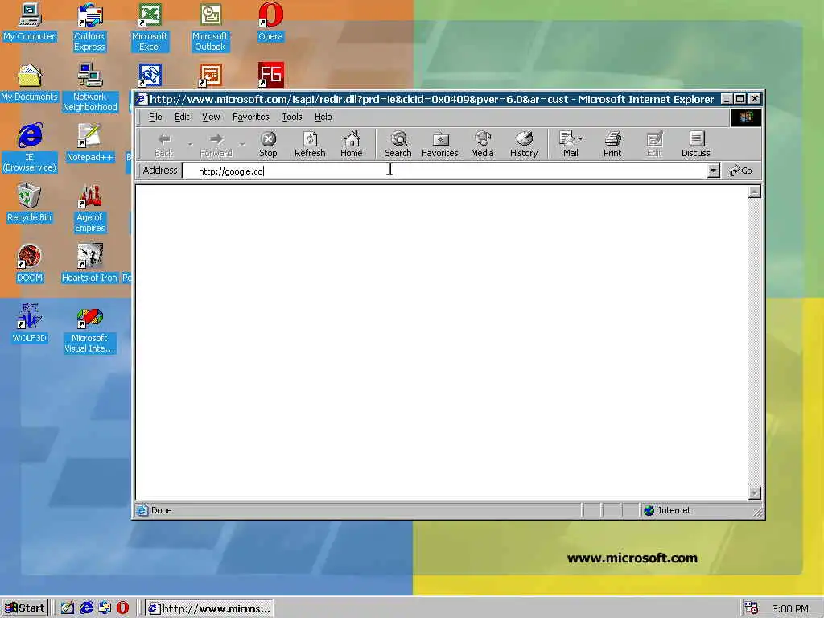Open the Forward history dropdown arrow
Screen dimensions: 824x618
click(242, 144)
